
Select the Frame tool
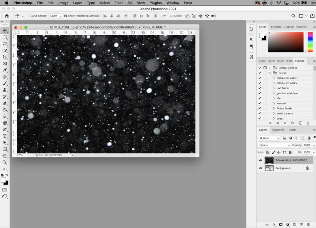5,64
